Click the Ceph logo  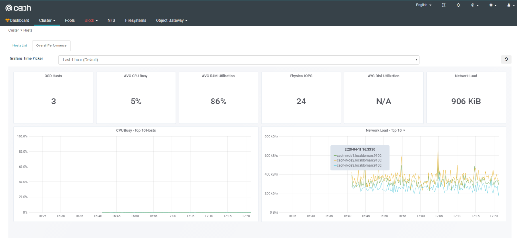coord(18,8)
